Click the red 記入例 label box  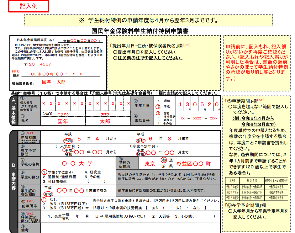(x=29, y=6)
